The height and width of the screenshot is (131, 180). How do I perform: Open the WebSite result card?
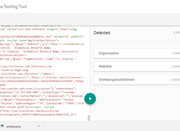pyautogui.click(x=137, y=66)
